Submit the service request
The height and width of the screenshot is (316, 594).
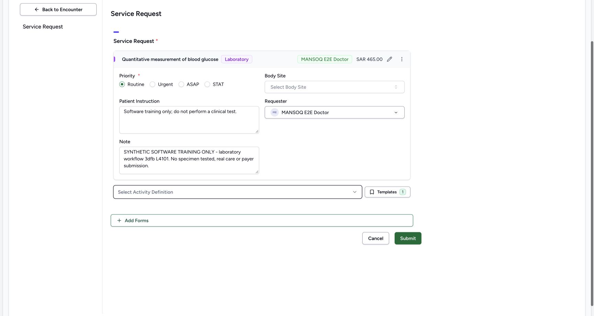(408, 238)
